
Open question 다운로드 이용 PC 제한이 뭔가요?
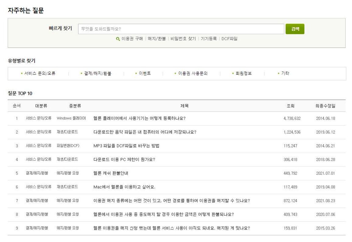coord(124,160)
